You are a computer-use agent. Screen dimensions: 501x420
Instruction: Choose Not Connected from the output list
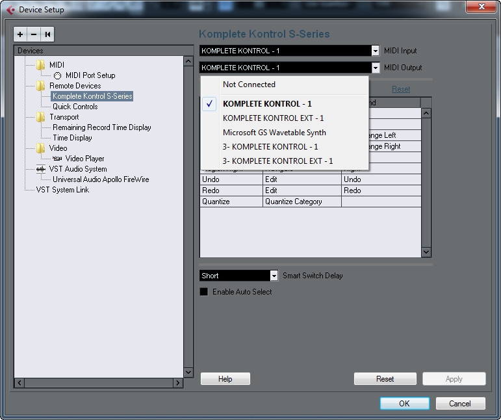[249, 85]
